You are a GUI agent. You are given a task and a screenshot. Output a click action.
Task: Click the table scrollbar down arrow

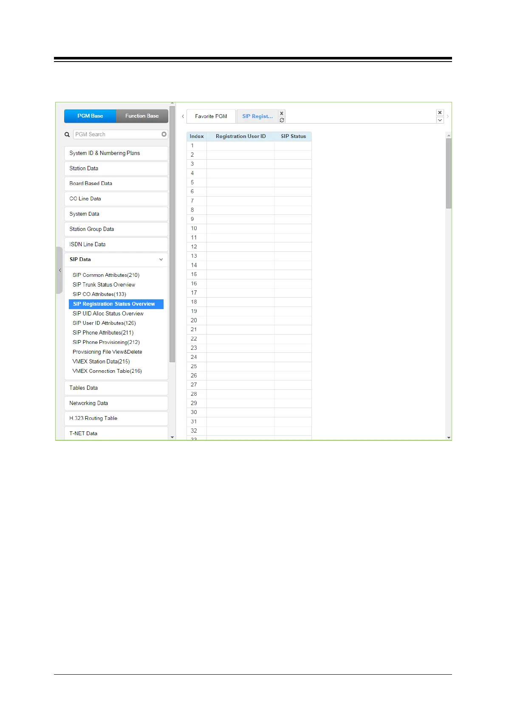[x=449, y=437]
